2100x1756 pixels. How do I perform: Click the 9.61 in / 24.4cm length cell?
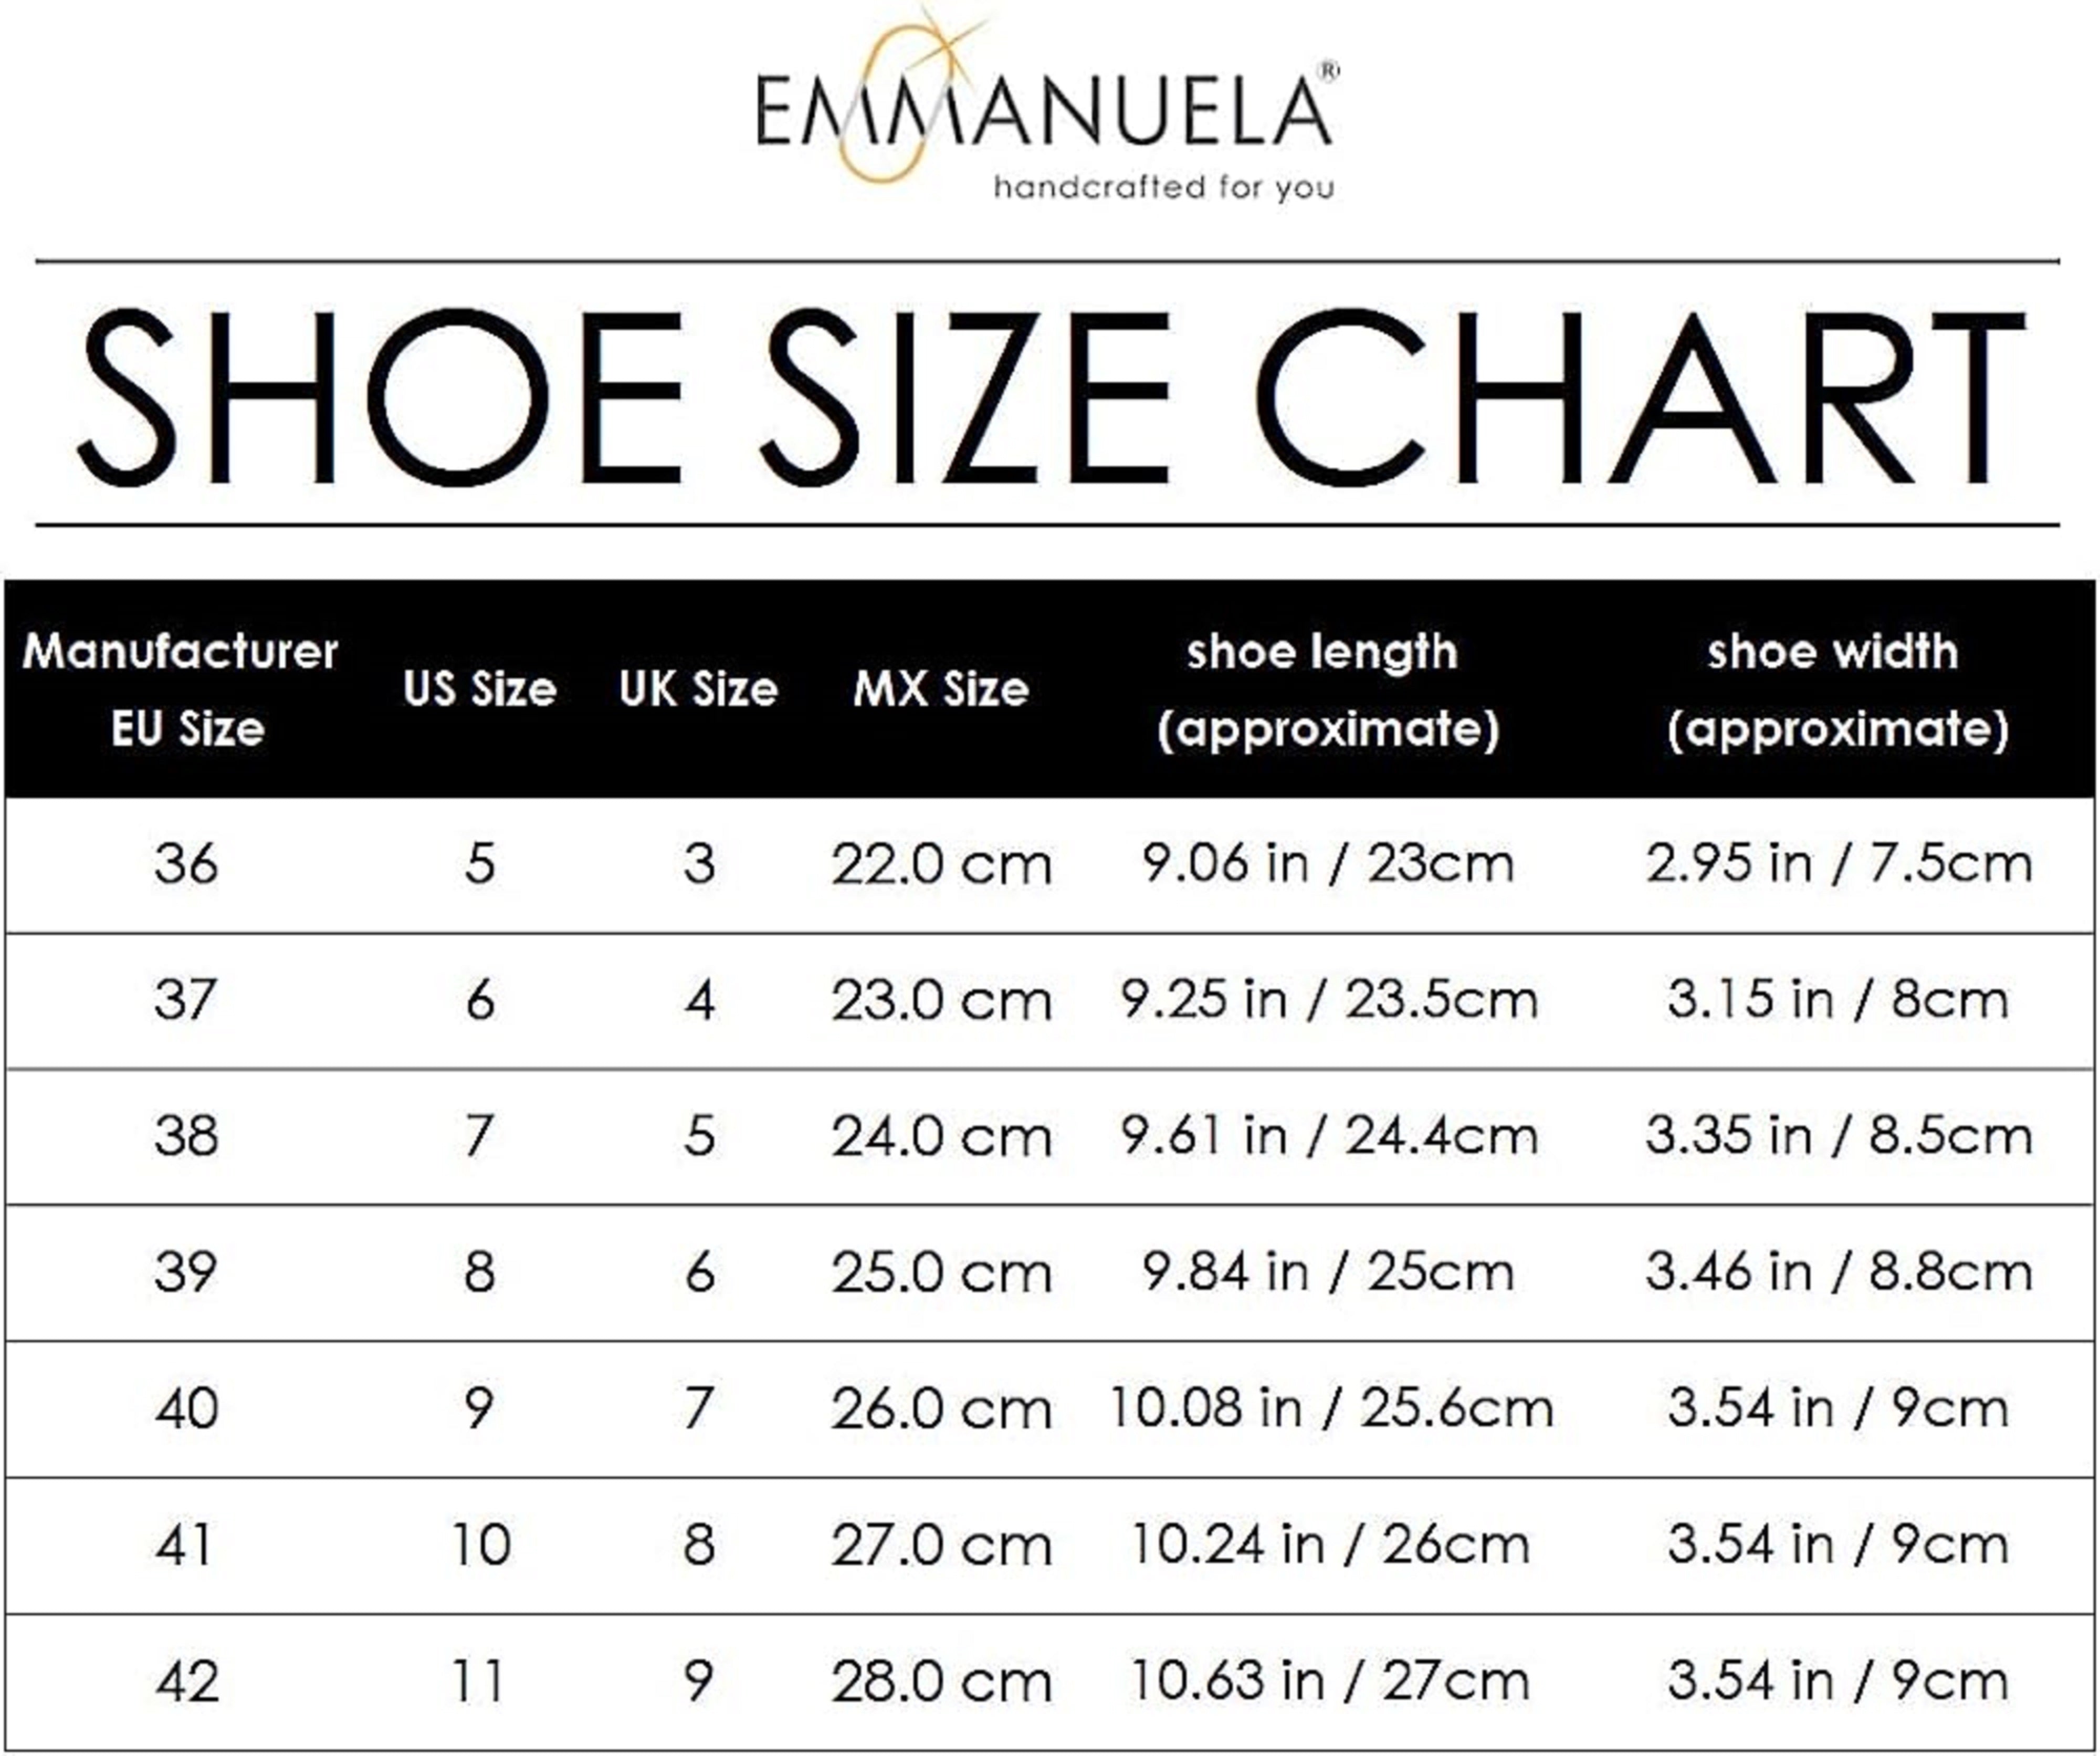point(1328,1137)
